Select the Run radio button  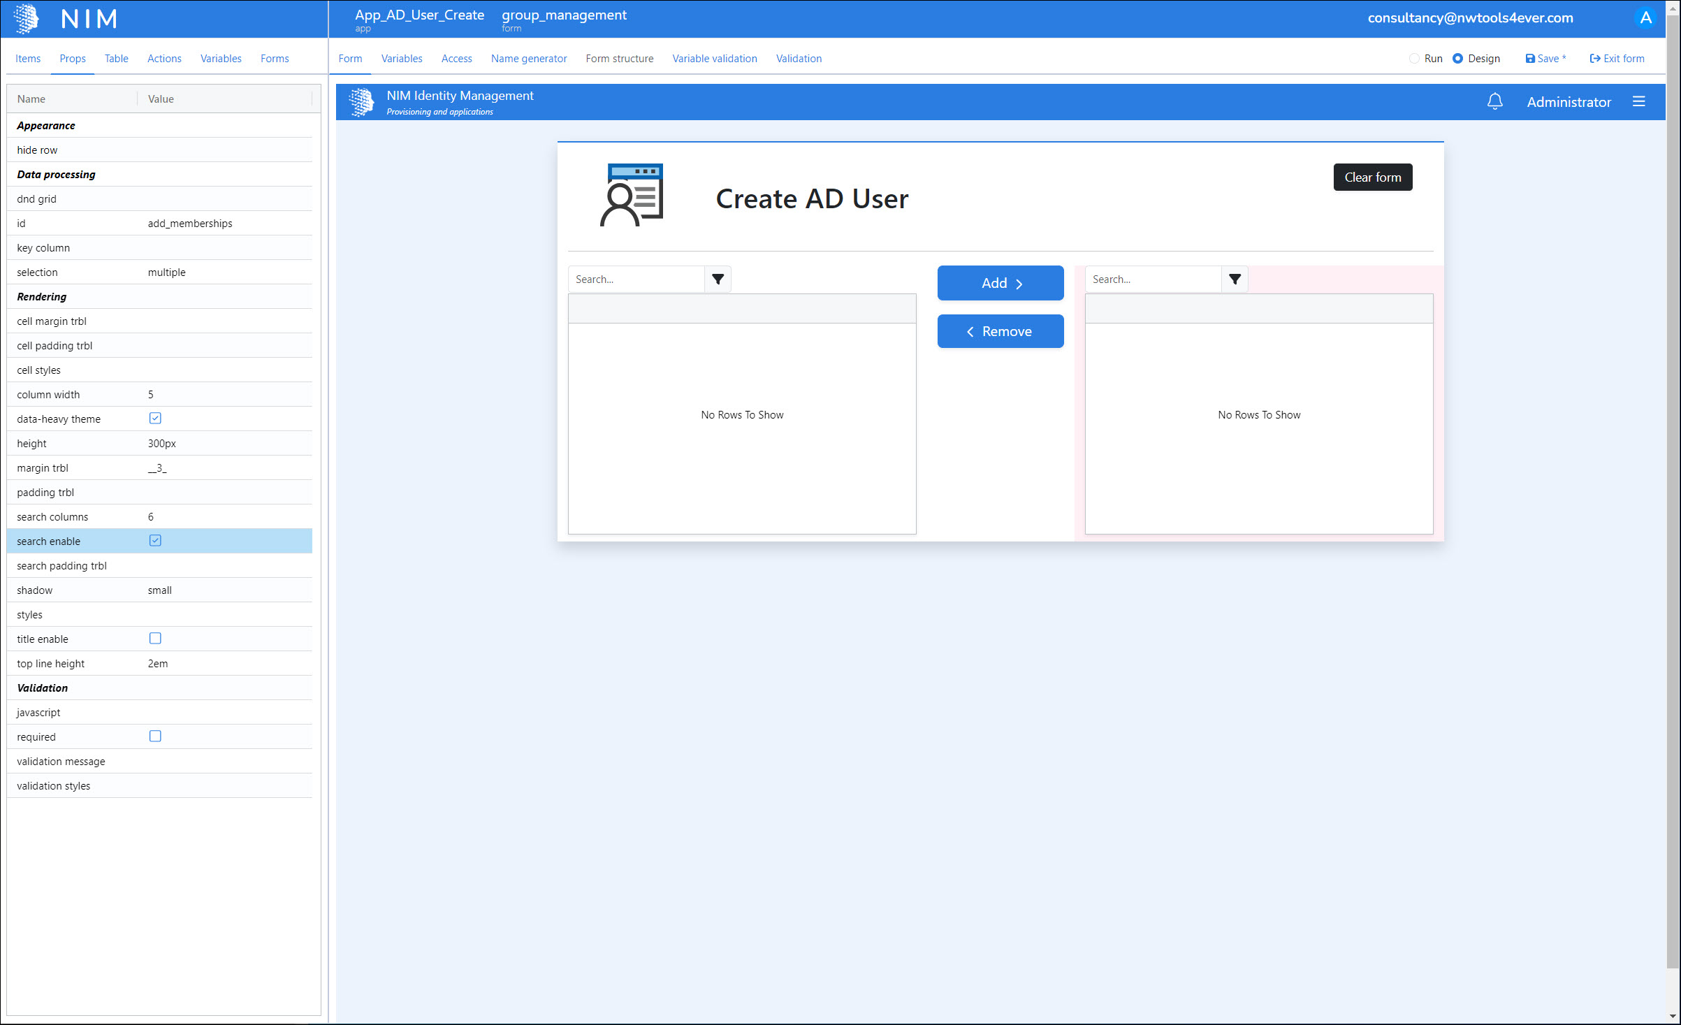tap(1414, 59)
